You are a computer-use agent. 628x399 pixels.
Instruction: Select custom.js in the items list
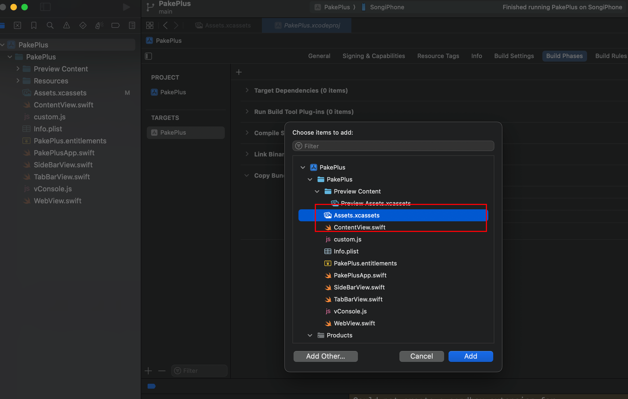(347, 239)
